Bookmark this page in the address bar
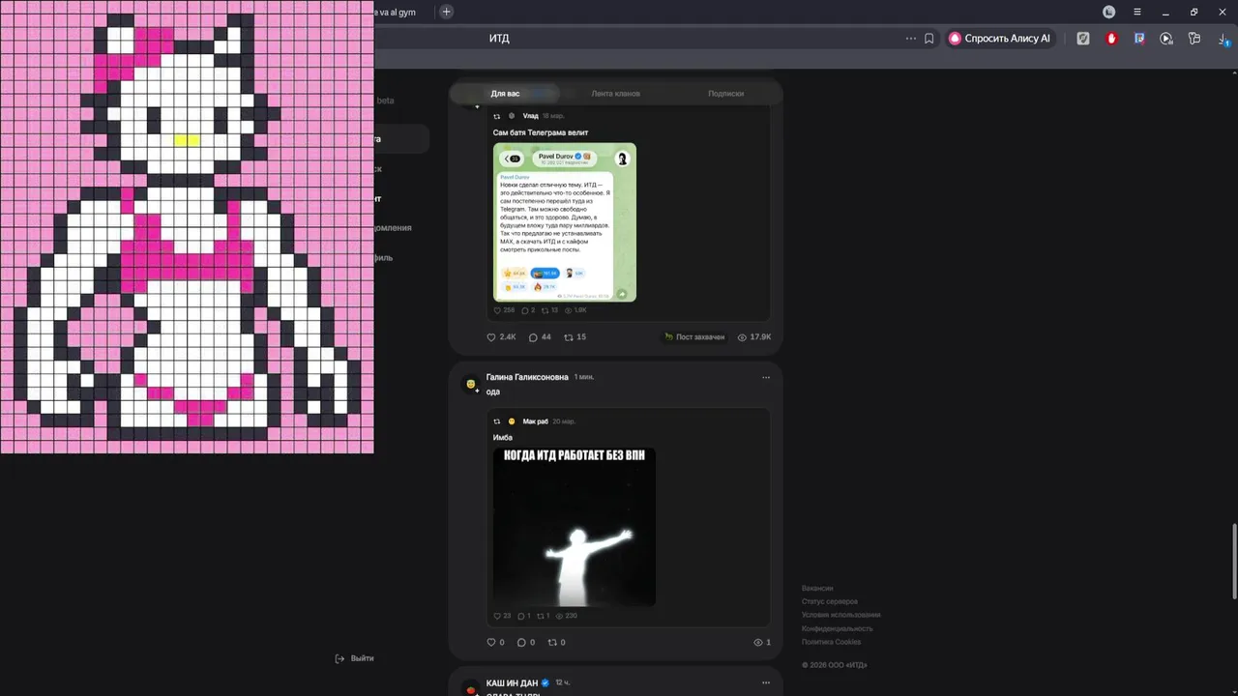Image resolution: width=1238 pixels, height=696 pixels. point(928,39)
